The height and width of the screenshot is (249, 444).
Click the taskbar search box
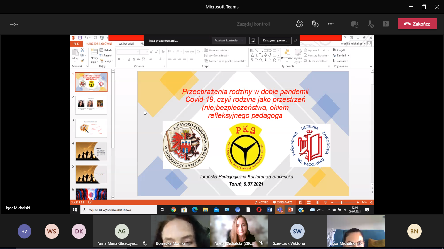click(118, 210)
